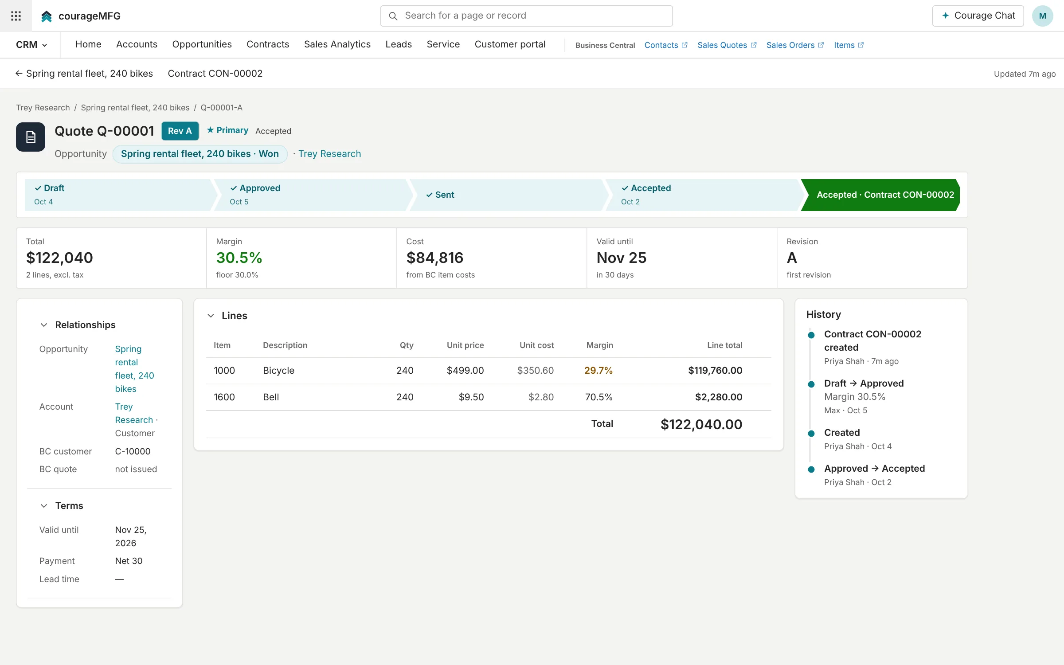Open Trey Research link beside opportunity pill
Image resolution: width=1064 pixels, height=665 pixels.
[330, 154]
